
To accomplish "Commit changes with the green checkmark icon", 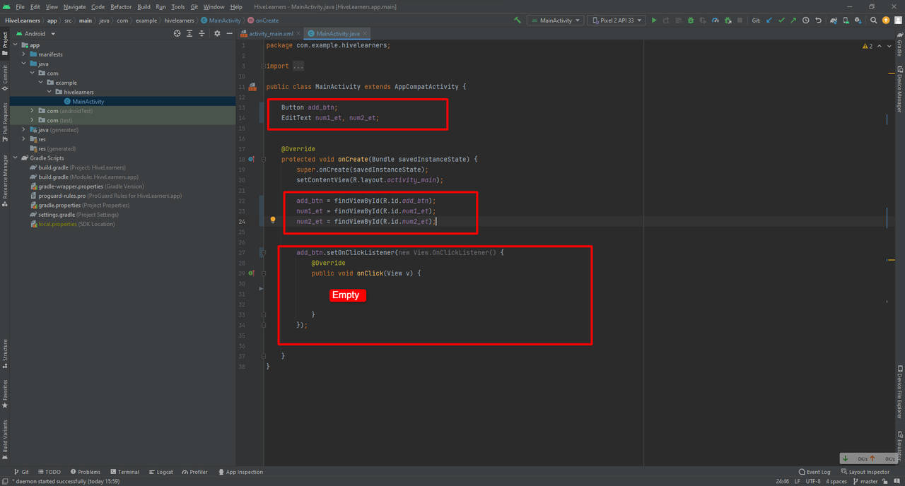I will (781, 20).
